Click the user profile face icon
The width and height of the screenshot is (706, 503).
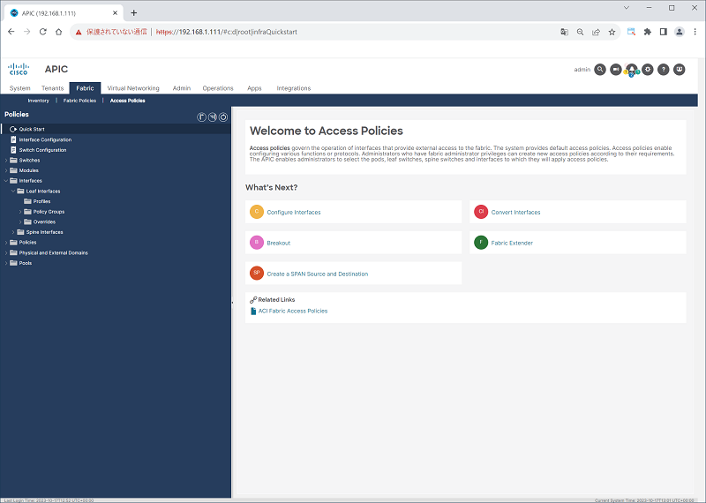point(680,70)
